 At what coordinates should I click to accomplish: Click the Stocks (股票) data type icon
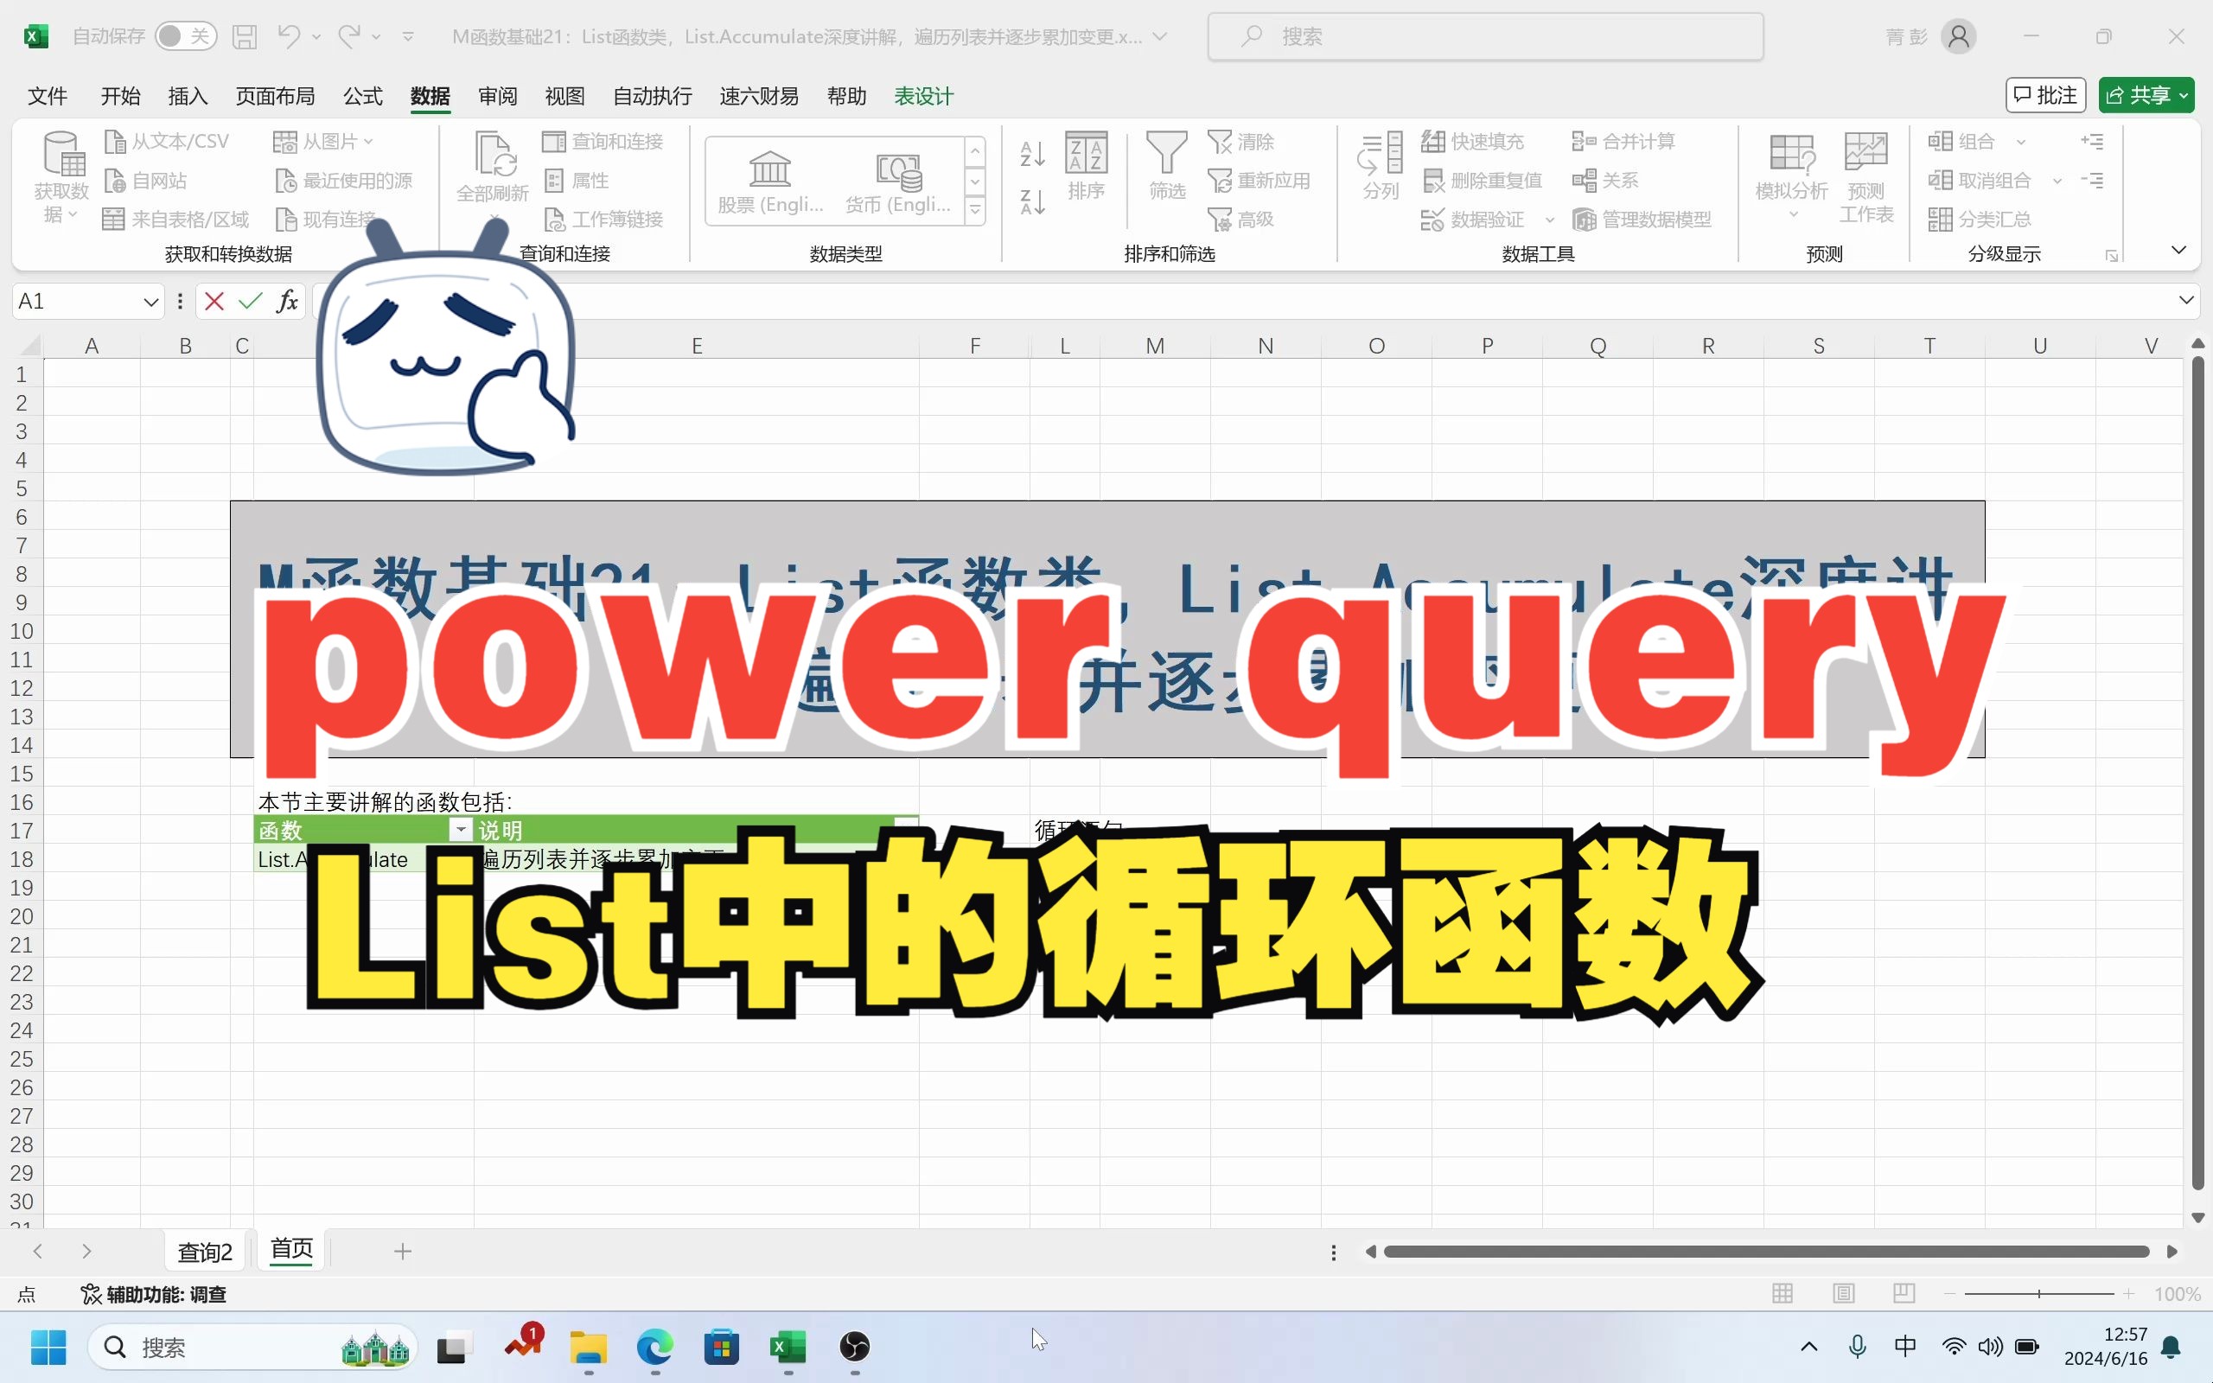[x=770, y=170]
